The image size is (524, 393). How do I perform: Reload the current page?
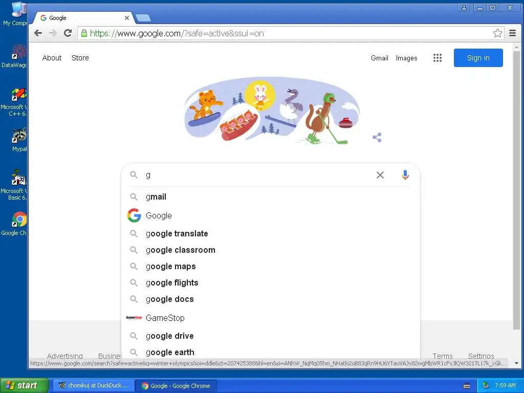coord(68,33)
